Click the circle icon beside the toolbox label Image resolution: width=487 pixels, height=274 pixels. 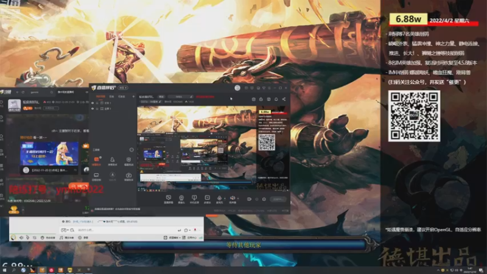[131, 150]
